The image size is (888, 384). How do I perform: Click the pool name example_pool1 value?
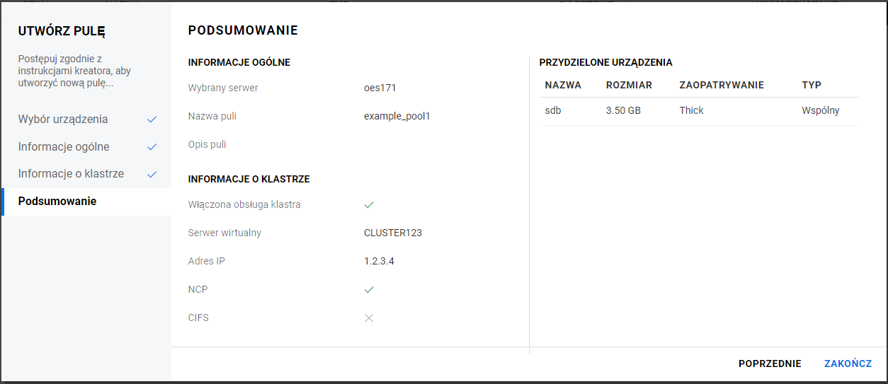pos(397,116)
